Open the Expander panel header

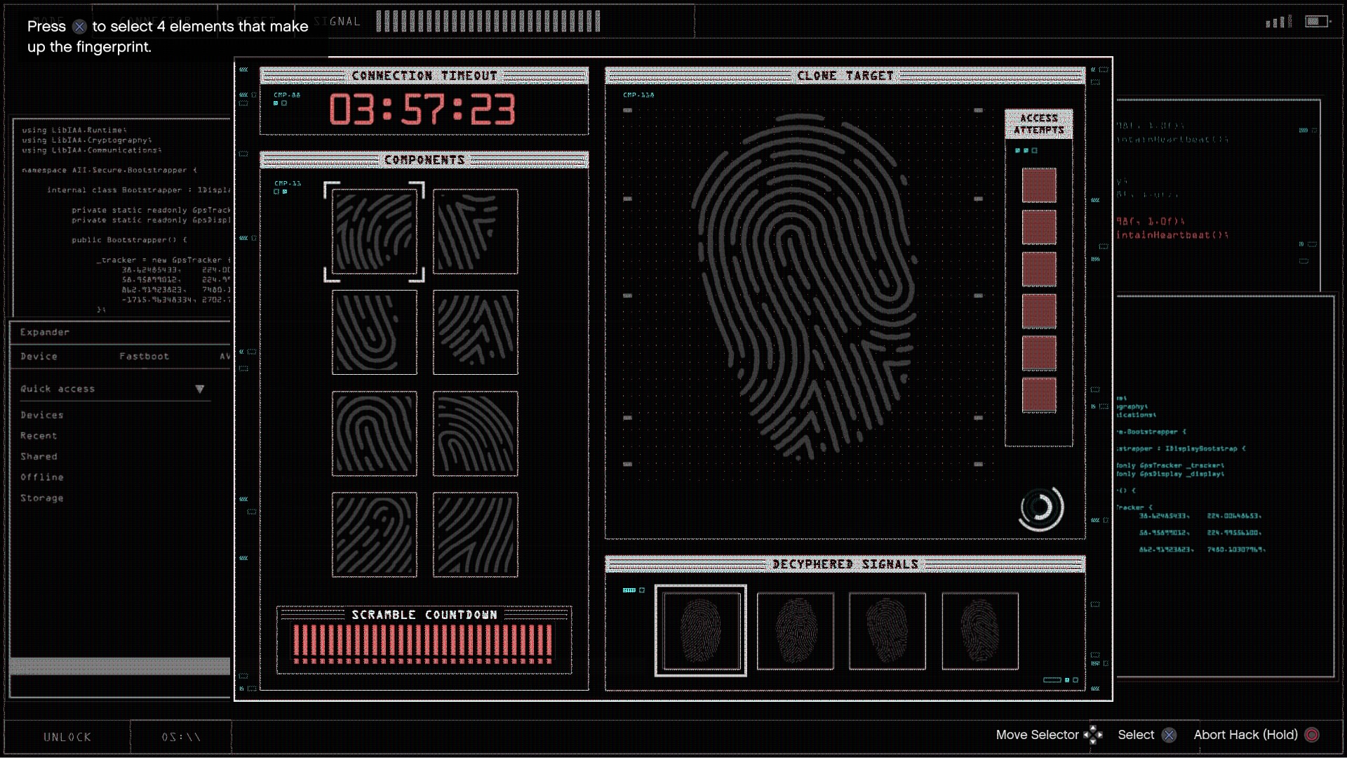pos(45,332)
